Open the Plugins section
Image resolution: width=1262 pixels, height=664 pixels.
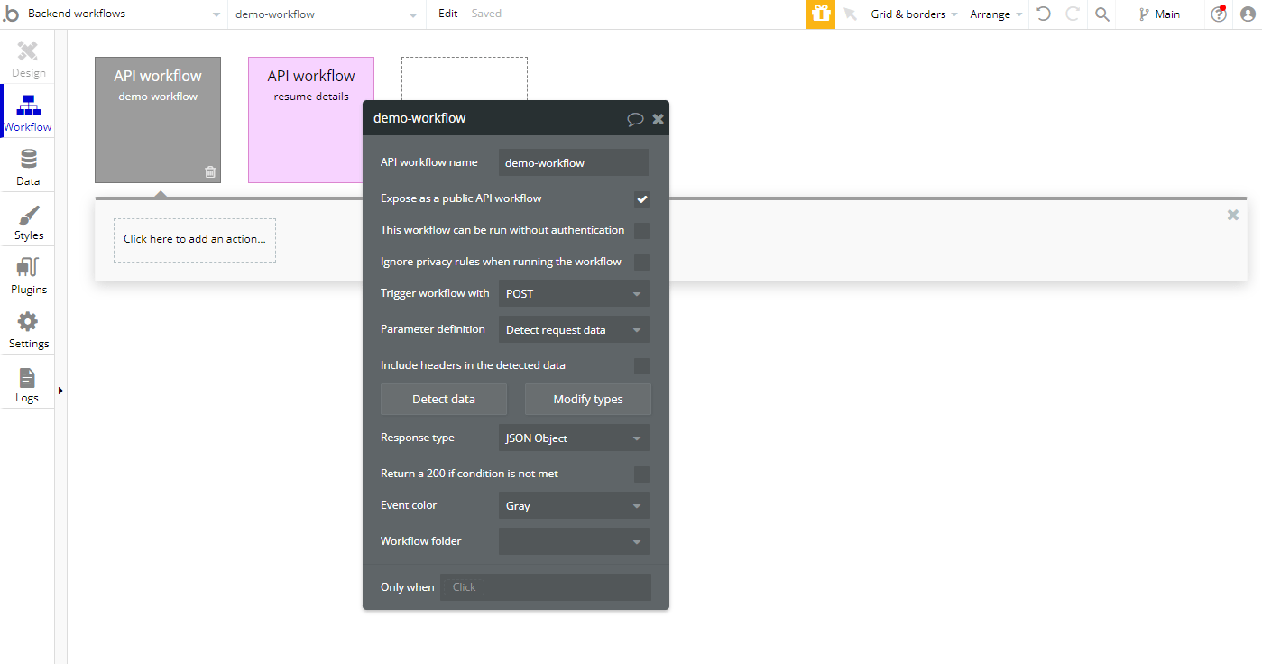click(x=27, y=273)
